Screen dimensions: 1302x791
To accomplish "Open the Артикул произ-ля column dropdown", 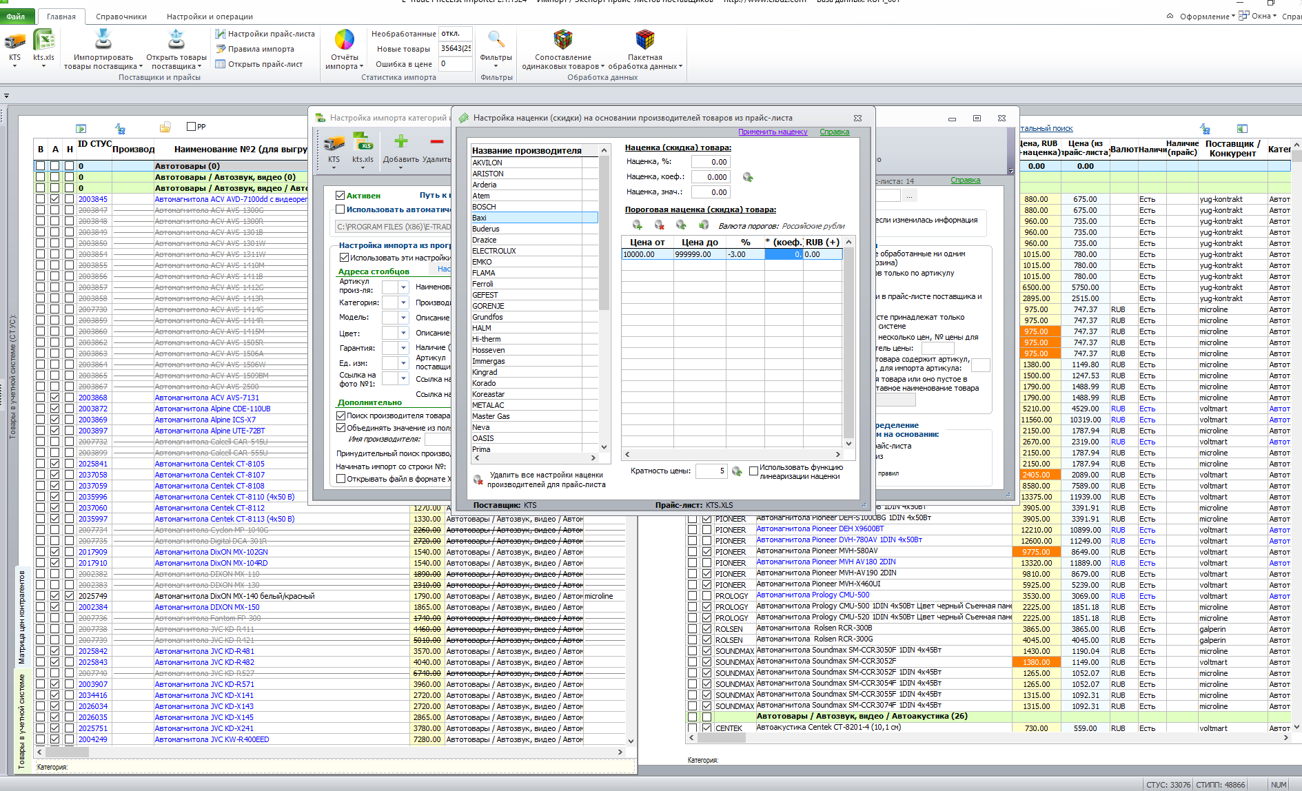I will click(403, 287).
